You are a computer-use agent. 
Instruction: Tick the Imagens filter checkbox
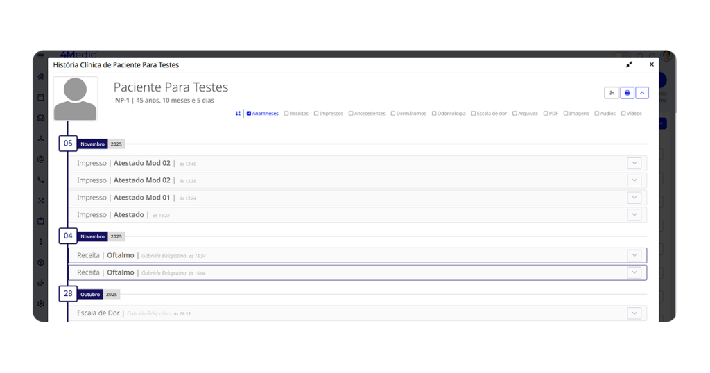coord(566,114)
